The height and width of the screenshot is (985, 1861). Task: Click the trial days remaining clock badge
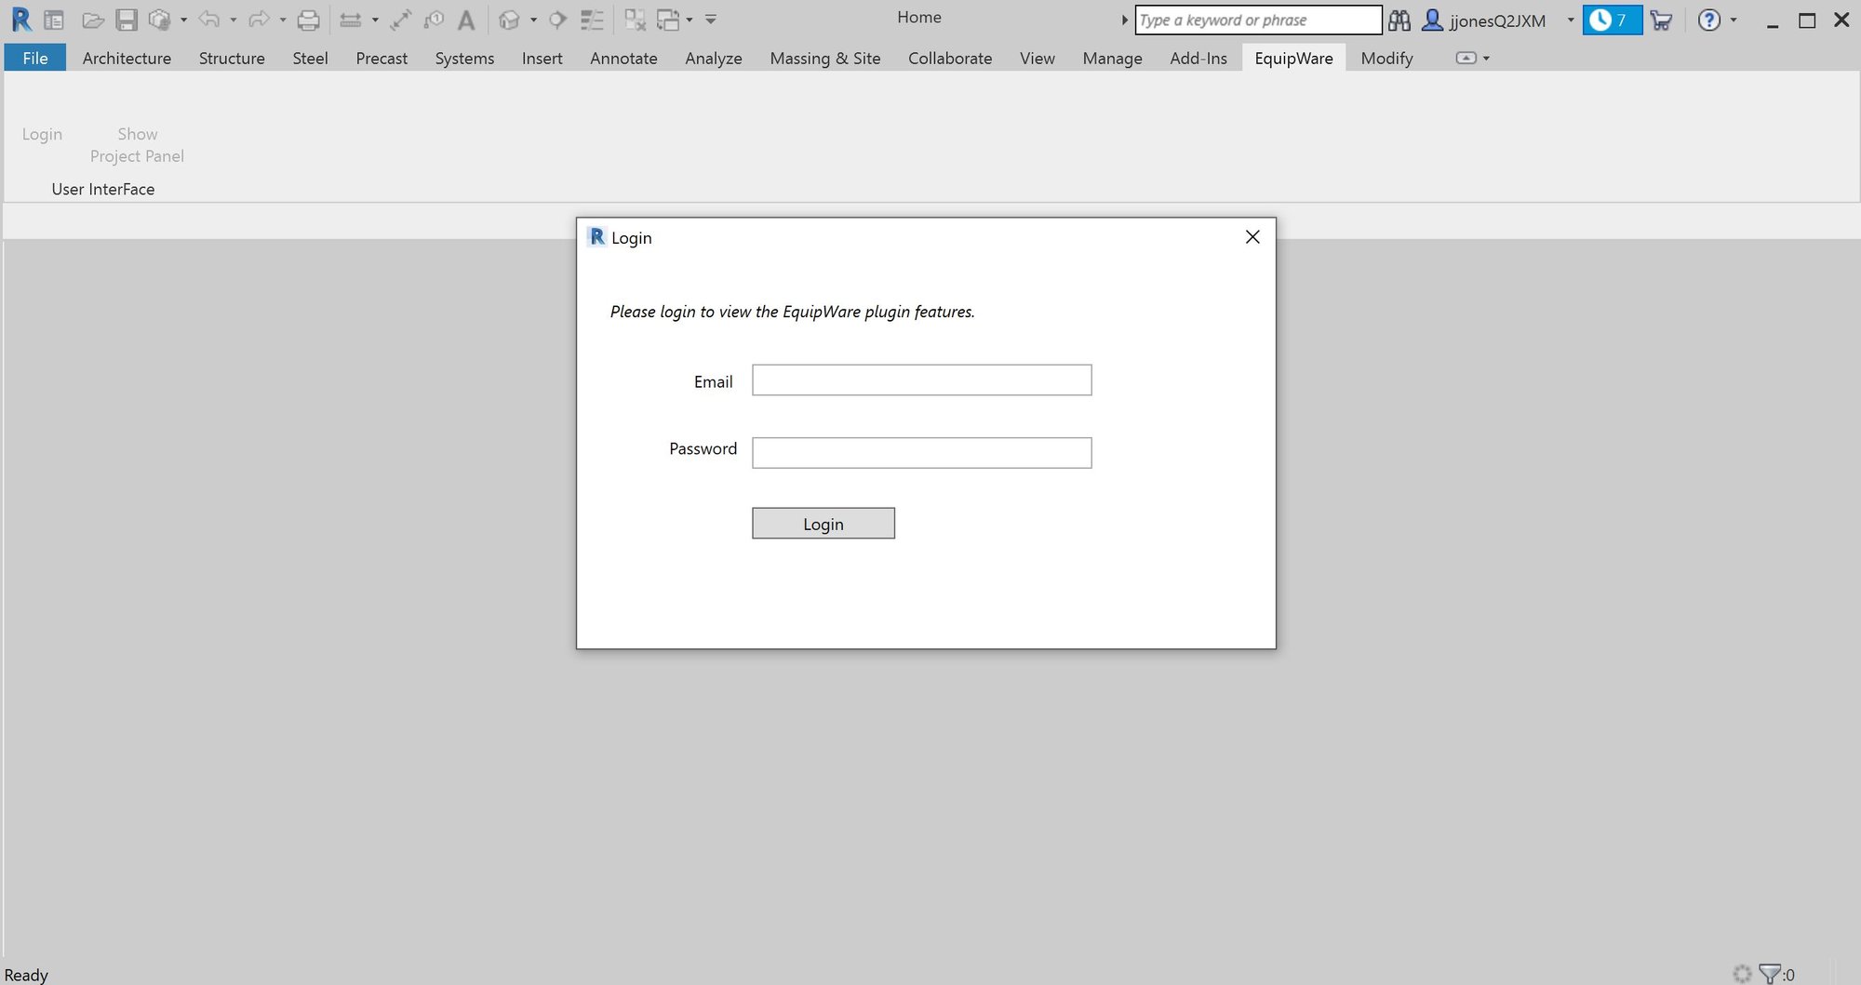(x=1612, y=20)
